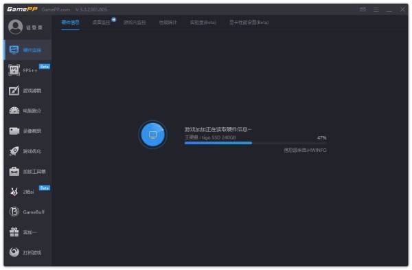
Task: Open the mail message icon in title bar
Action: (363, 10)
